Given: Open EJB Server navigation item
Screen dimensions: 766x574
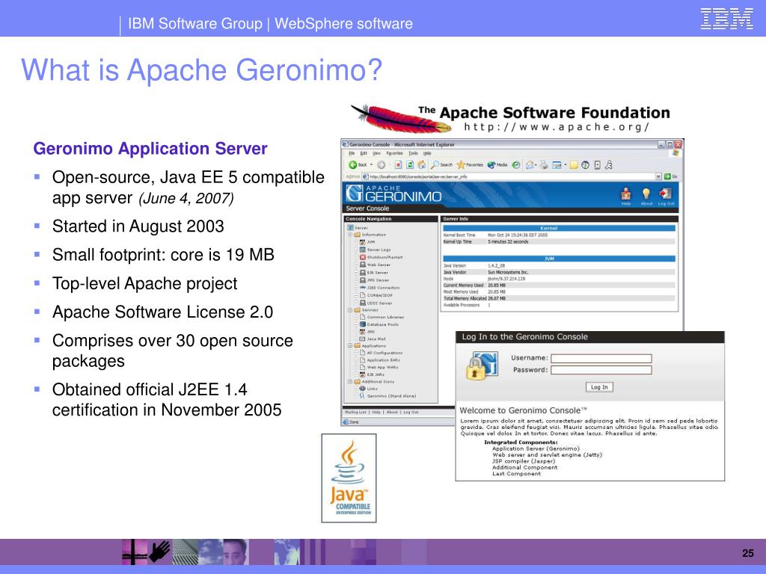Looking at the screenshot, I should (374, 272).
